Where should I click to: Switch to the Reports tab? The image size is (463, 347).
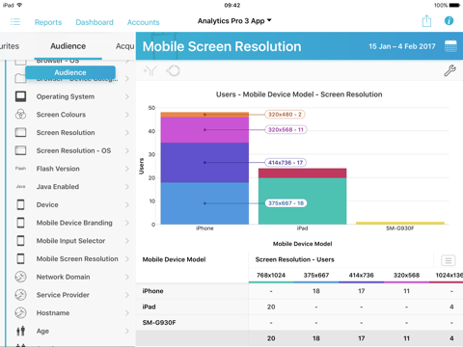pyautogui.click(x=48, y=22)
